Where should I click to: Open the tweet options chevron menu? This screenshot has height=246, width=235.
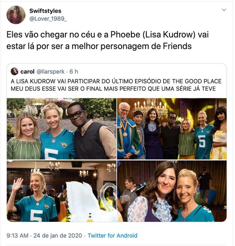click(224, 10)
